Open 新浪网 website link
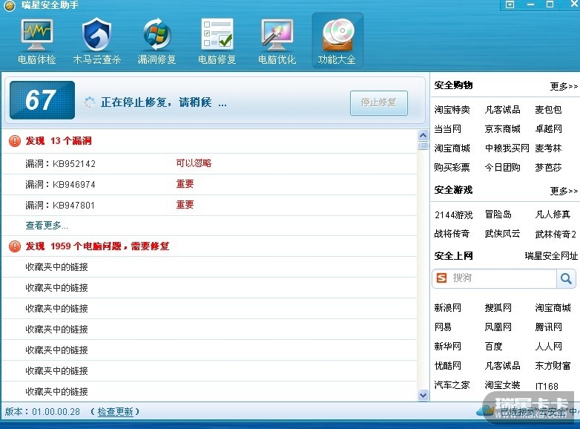The height and width of the screenshot is (429, 580). pyautogui.click(x=447, y=307)
